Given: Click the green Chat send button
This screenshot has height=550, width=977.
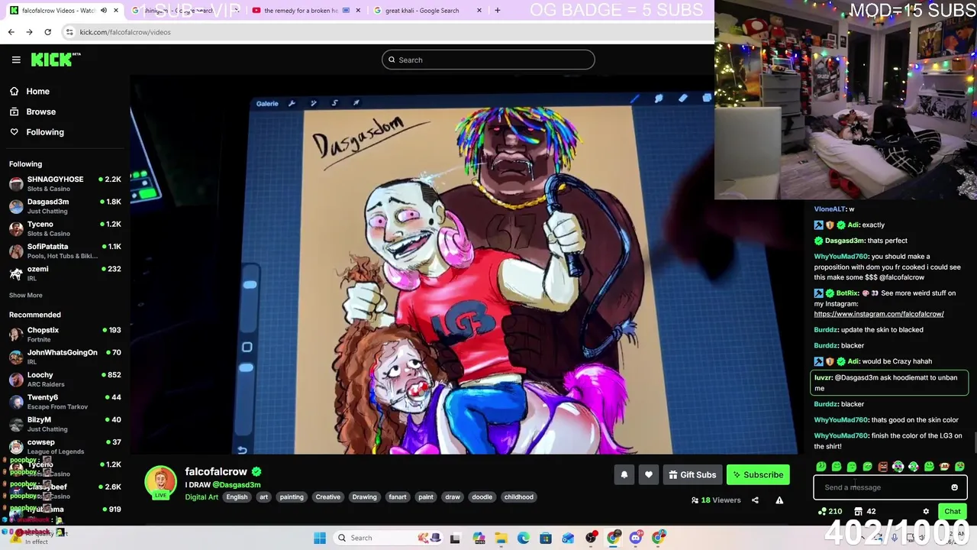Looking at the screenshot, I should (953, 512).
